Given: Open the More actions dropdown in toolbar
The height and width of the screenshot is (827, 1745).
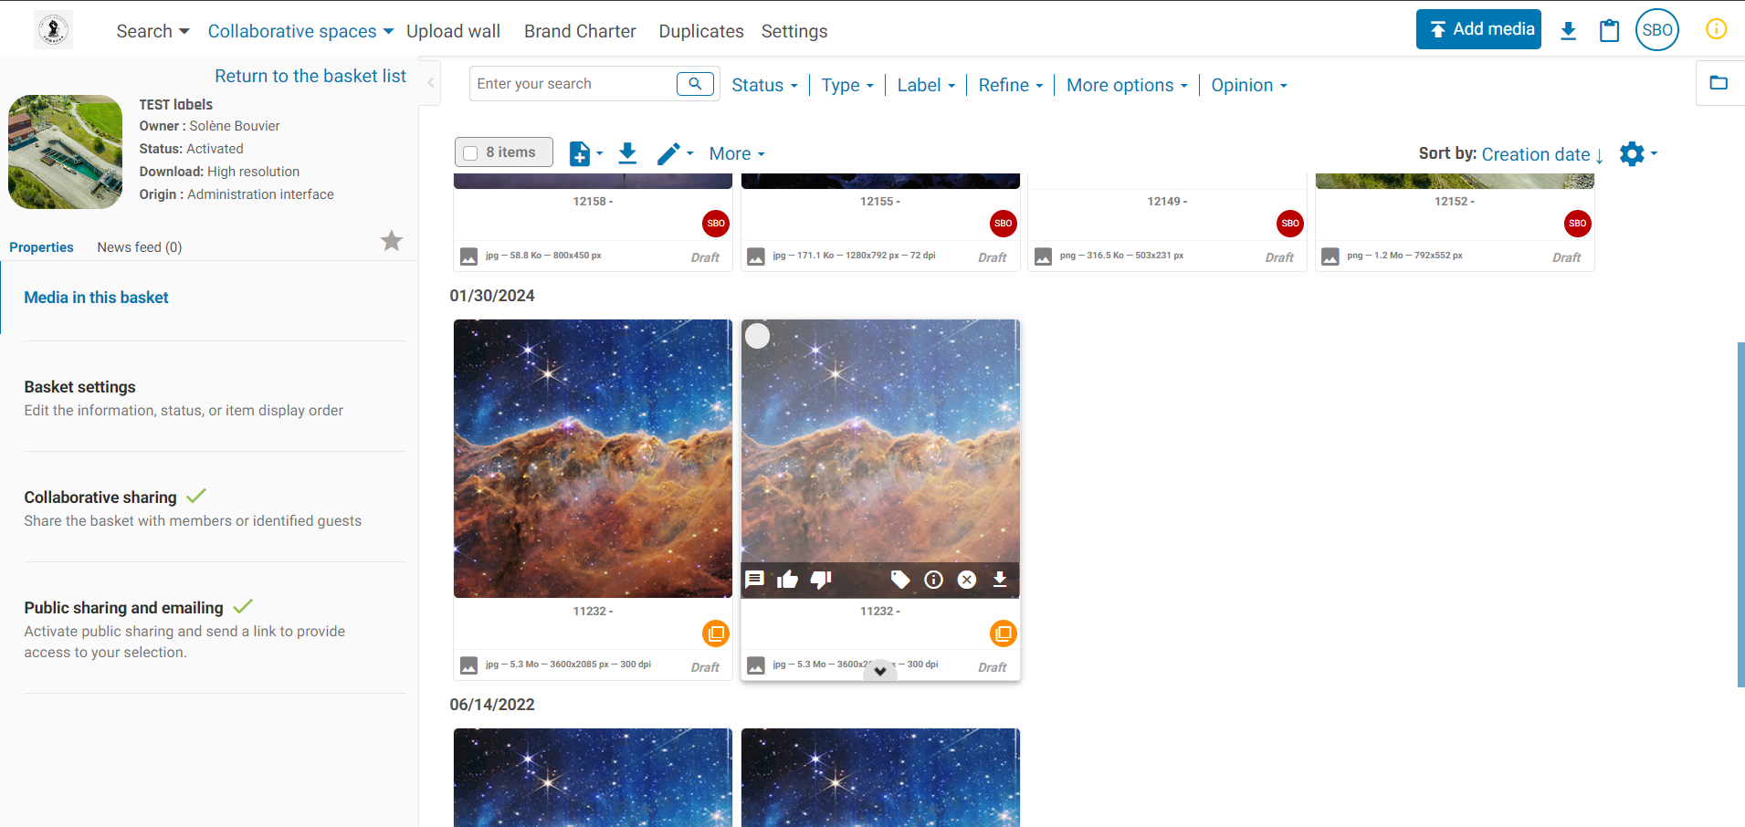Looking at the screenshot, I should (737, 153).
